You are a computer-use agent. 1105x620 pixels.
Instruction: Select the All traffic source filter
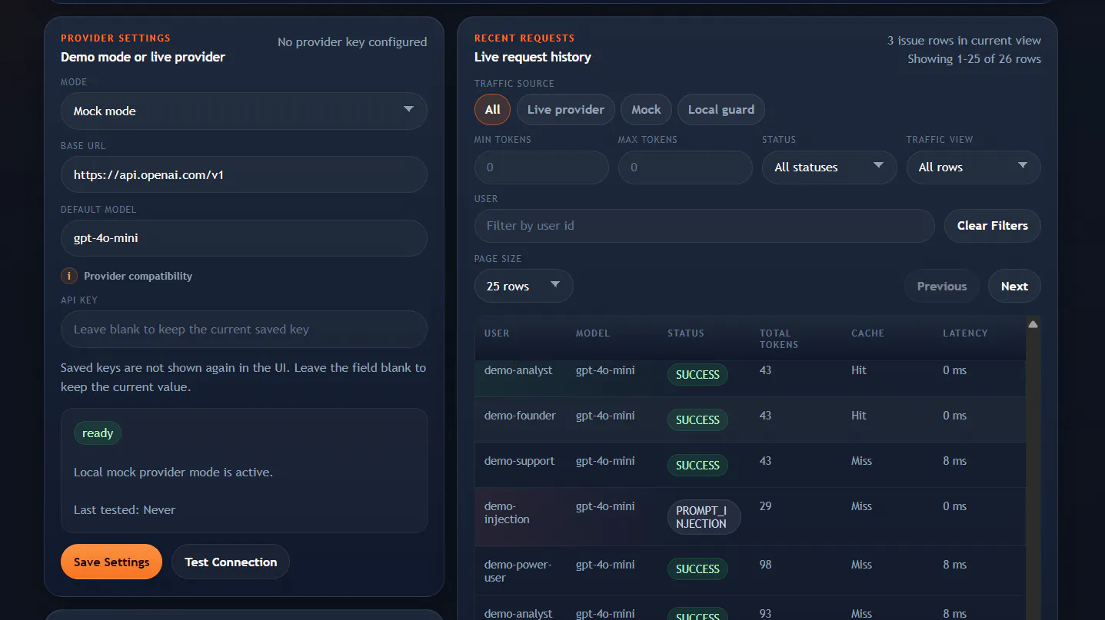(x=493, y=109)
